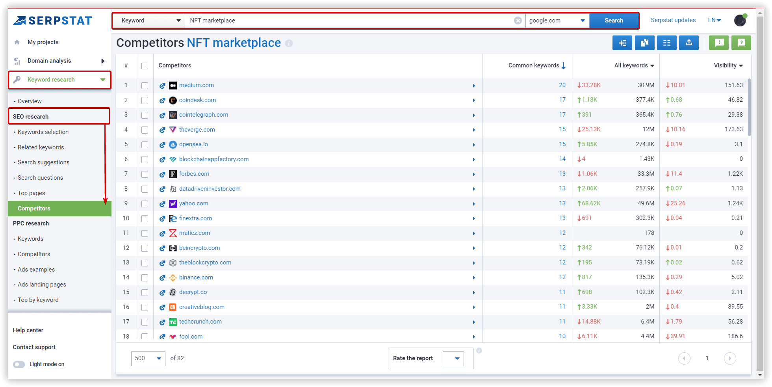Click the blue Search button
This screenshot has width=772, height=387.
614,20
